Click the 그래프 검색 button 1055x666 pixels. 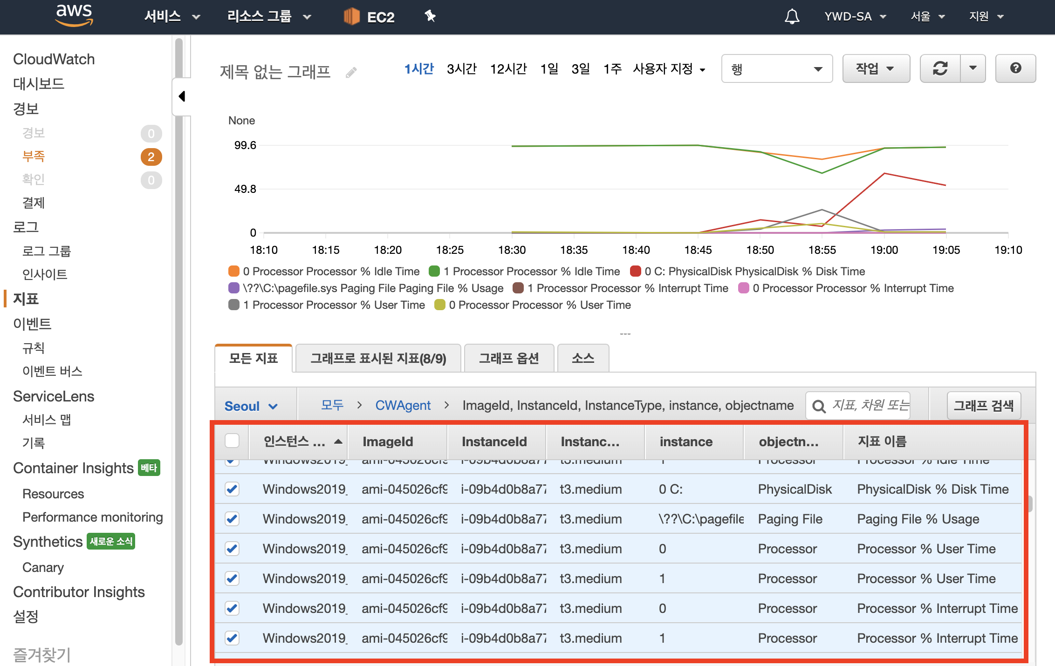[983, 406]
